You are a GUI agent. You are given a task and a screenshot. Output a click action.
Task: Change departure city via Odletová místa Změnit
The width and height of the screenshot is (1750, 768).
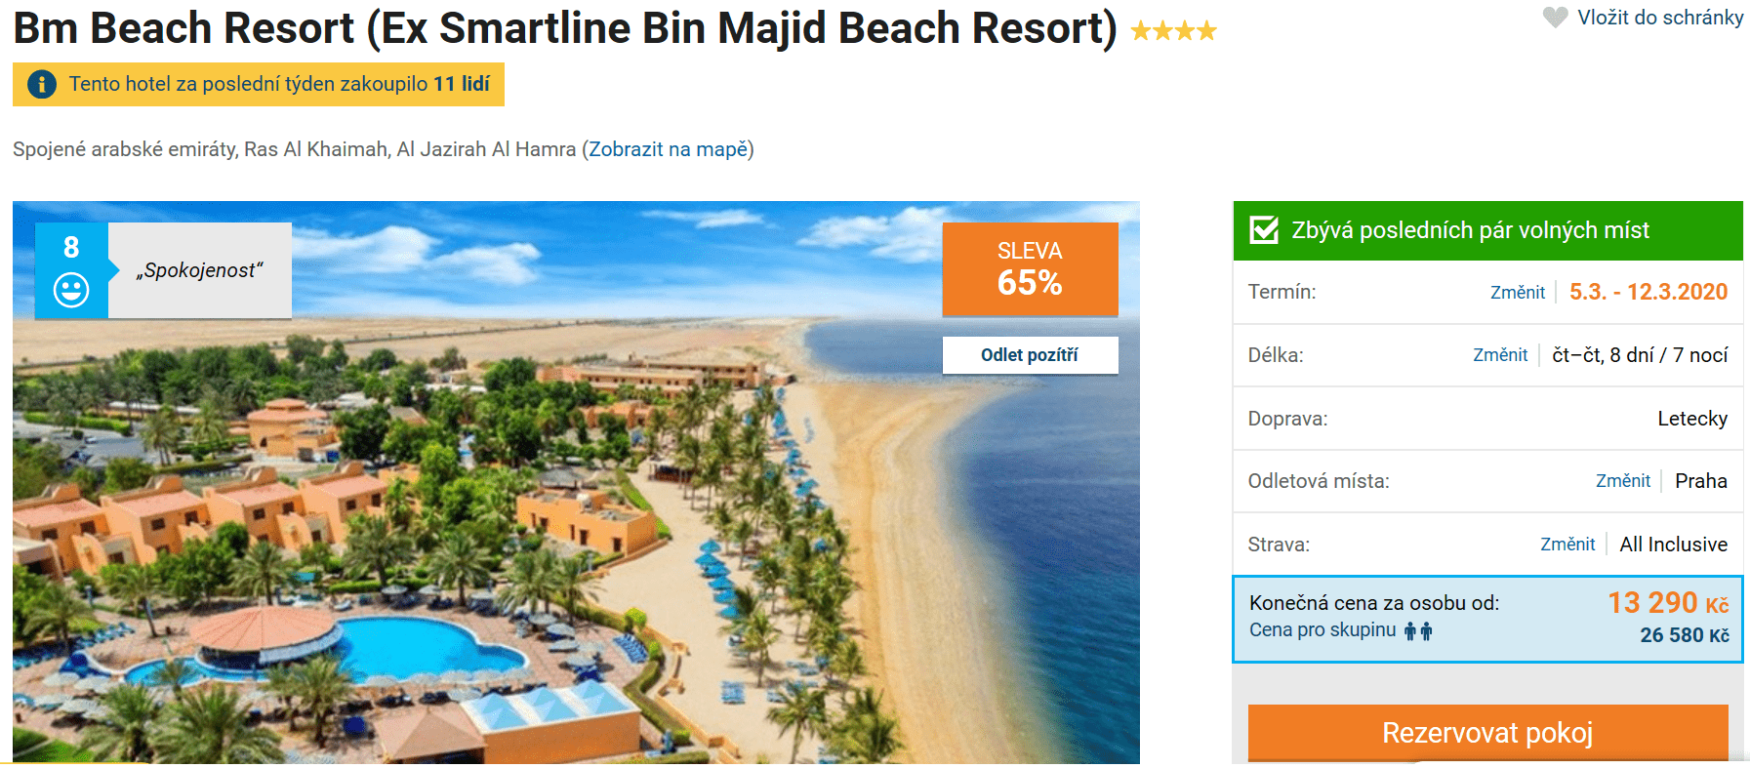[1622, 481]
